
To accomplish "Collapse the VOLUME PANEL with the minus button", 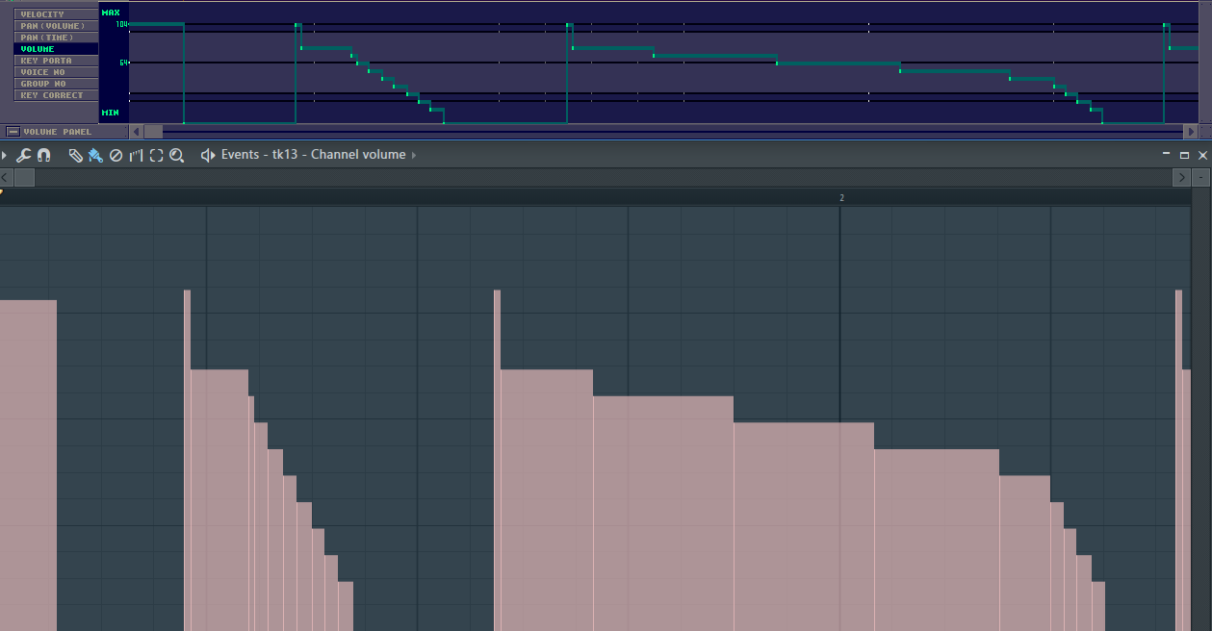I will [x=13, y=132].
